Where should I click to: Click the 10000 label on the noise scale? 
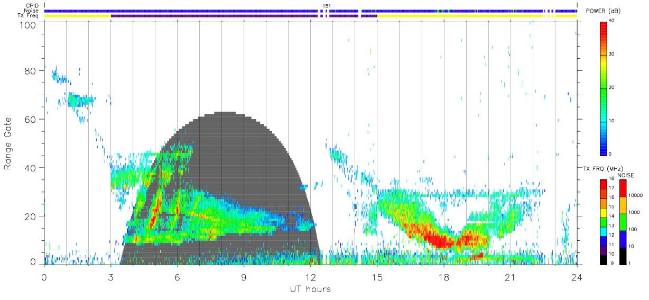pos(636,195)
